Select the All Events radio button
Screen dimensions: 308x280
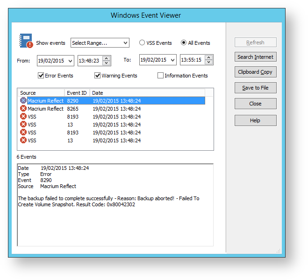pyautogui.click(x=184, y=42)
